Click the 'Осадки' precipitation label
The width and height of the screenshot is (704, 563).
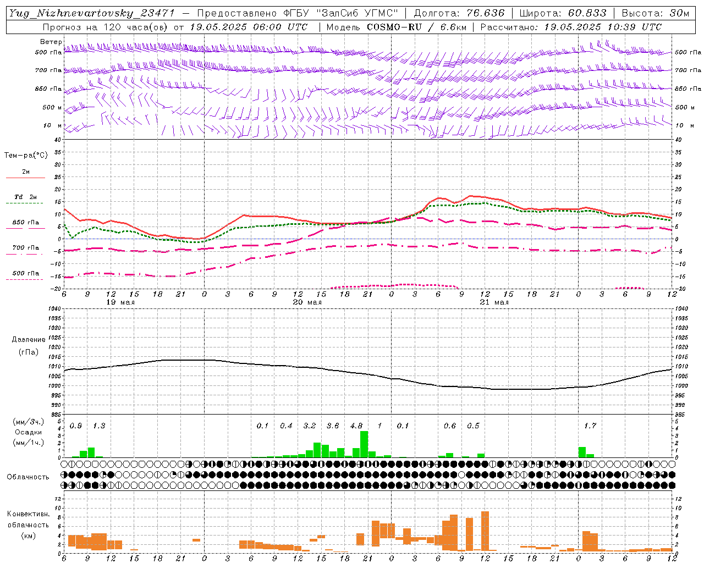(x=28, y=432)
